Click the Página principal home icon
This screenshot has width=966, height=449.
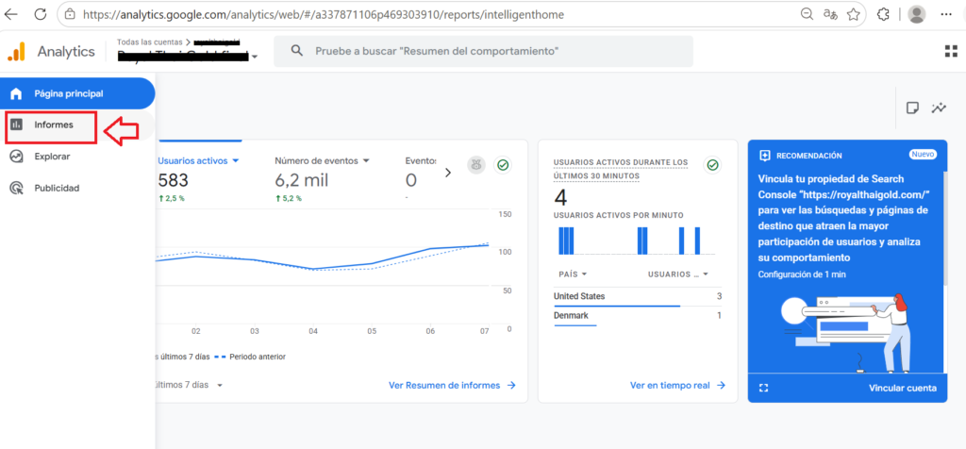tap(16, 93)
